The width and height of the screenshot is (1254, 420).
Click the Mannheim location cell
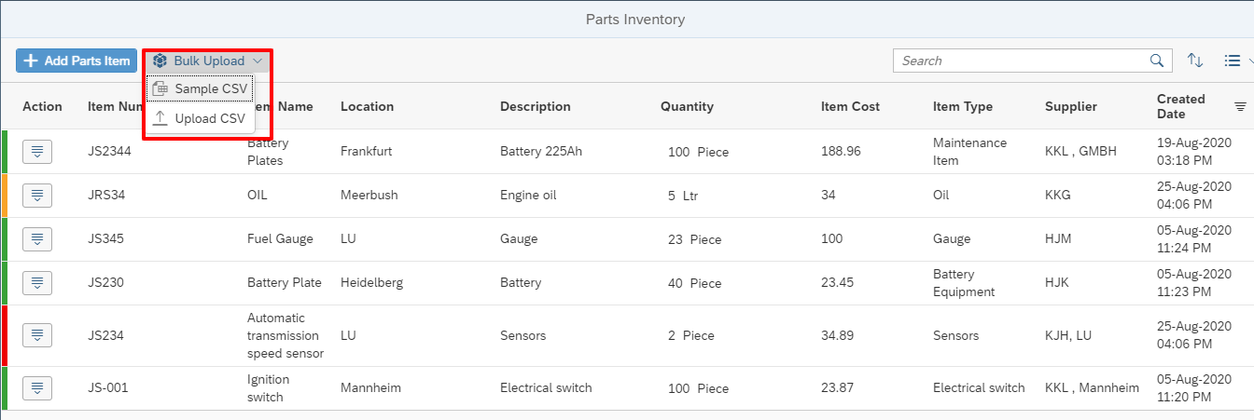pyautogui.click(x=370, y=388)
